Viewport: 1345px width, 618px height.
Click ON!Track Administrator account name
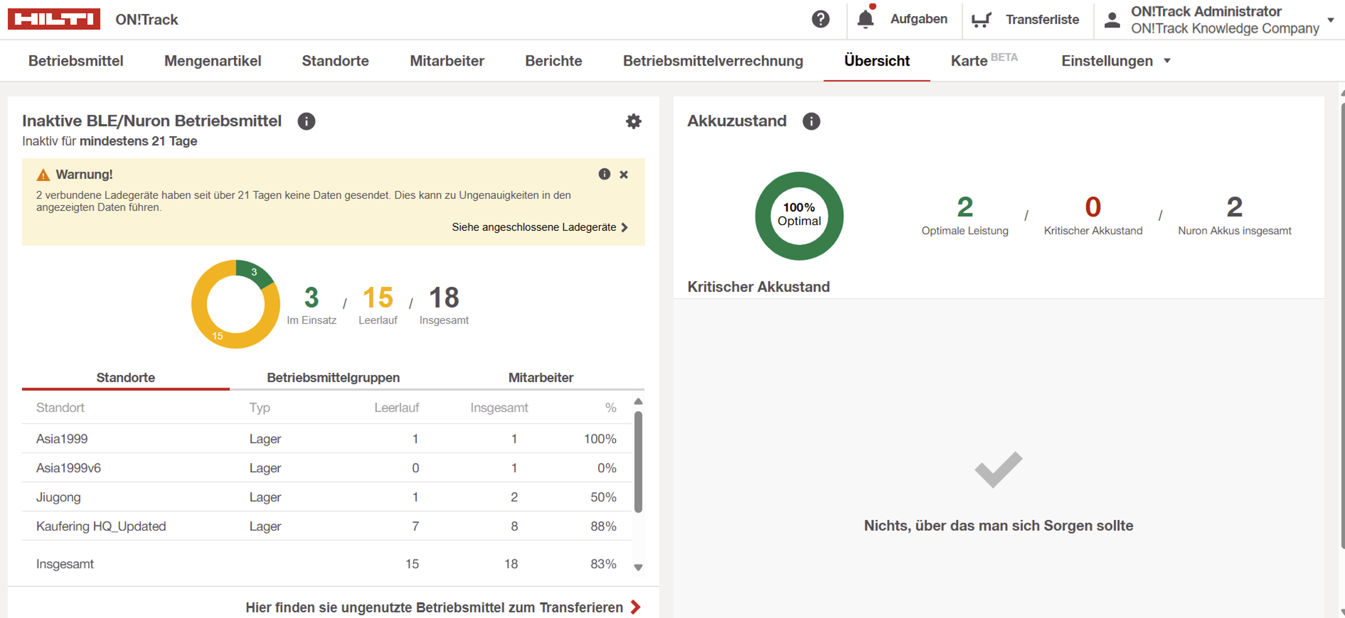[x=1206, y=12]
